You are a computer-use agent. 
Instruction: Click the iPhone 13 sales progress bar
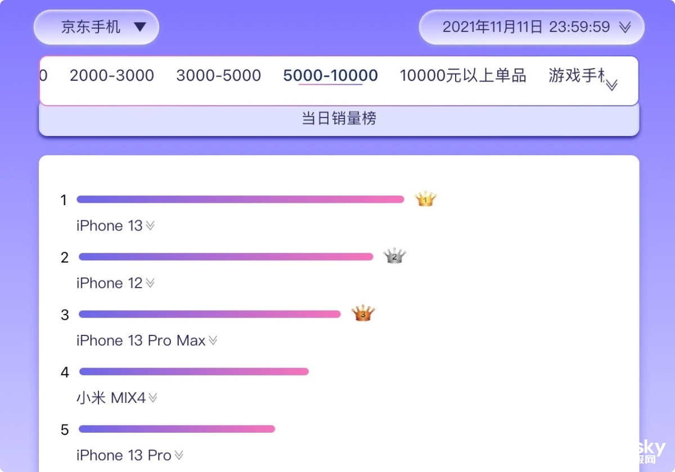pyautogui.click(x=241, y=199)
